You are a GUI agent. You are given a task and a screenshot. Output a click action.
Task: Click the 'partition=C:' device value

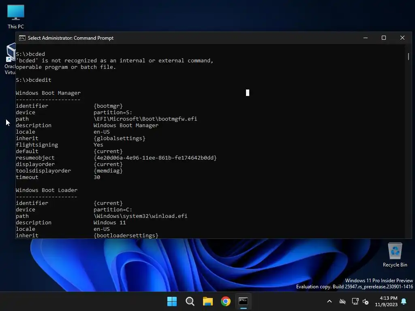coord(113,209)
